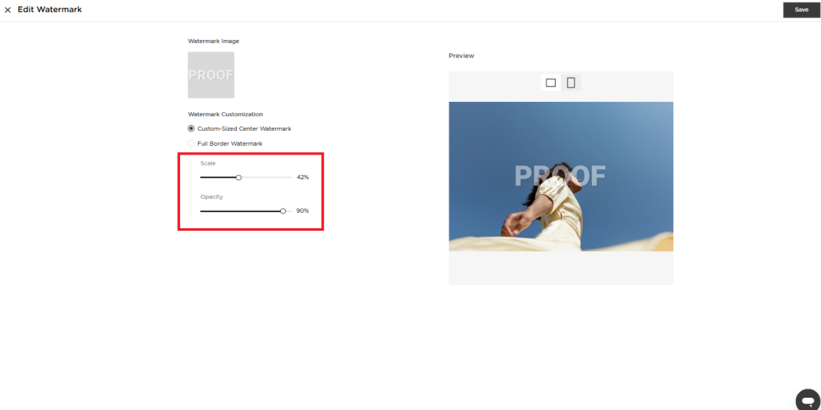Click the Scale slider label
821x410 pixels.
[208, 164]
